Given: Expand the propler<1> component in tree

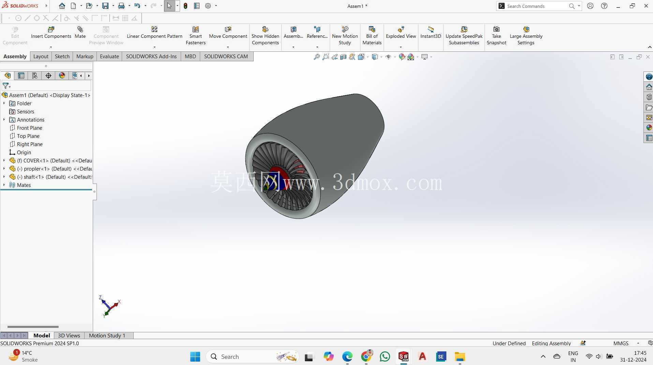Looking at the screenshot, I should (x=4, y=169).
